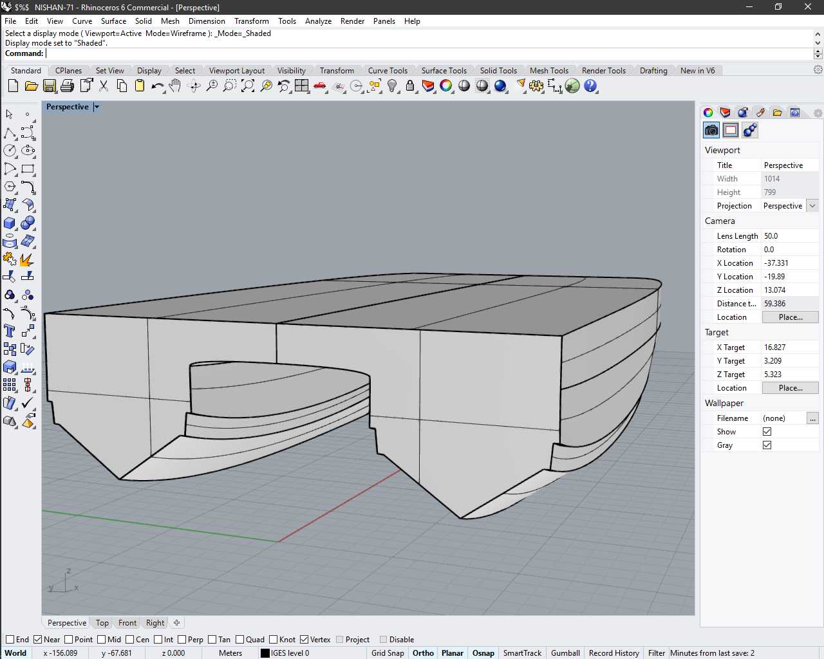Click the light bulb Hide icon

pos(392,86)
